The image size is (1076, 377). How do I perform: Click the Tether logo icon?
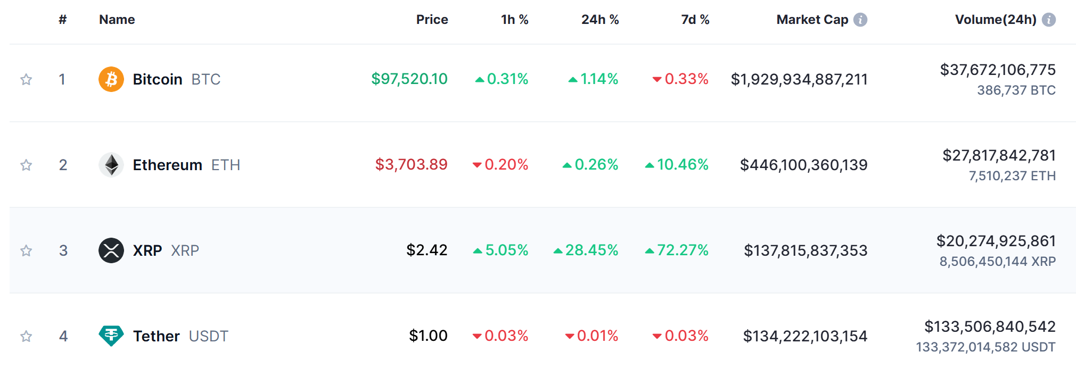[111, 336]
